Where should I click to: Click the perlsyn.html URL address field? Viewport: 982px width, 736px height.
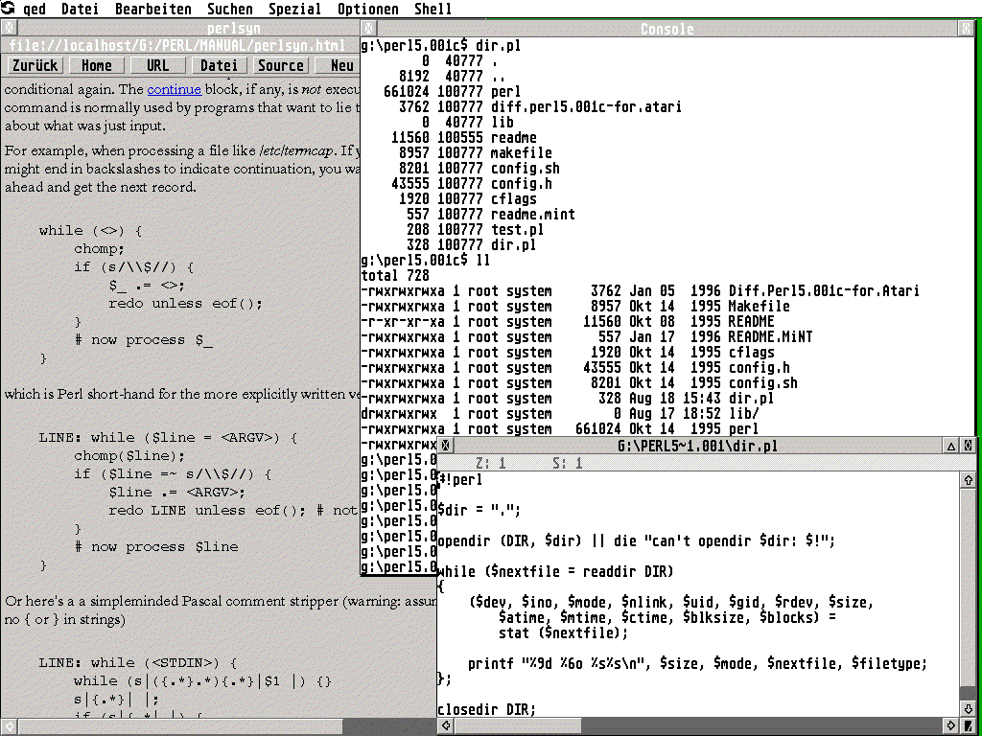[177, 45]
